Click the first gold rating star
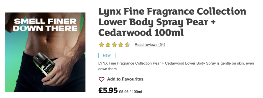Viewport: 263px width, 98px height. [101, 45]
